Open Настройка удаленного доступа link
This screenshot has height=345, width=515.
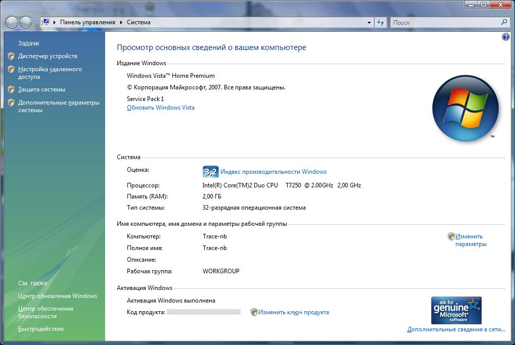(x=50, y=73)
